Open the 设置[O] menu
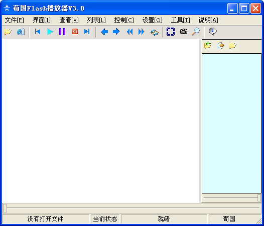This screenshot has width=264, height=226. pos(153,20)
